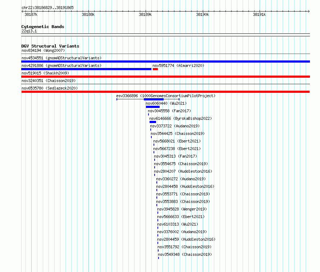Open nsv3553771 (Chaisson2019) label
Screen dimensions: 320x272
click(x=183, y=194)
